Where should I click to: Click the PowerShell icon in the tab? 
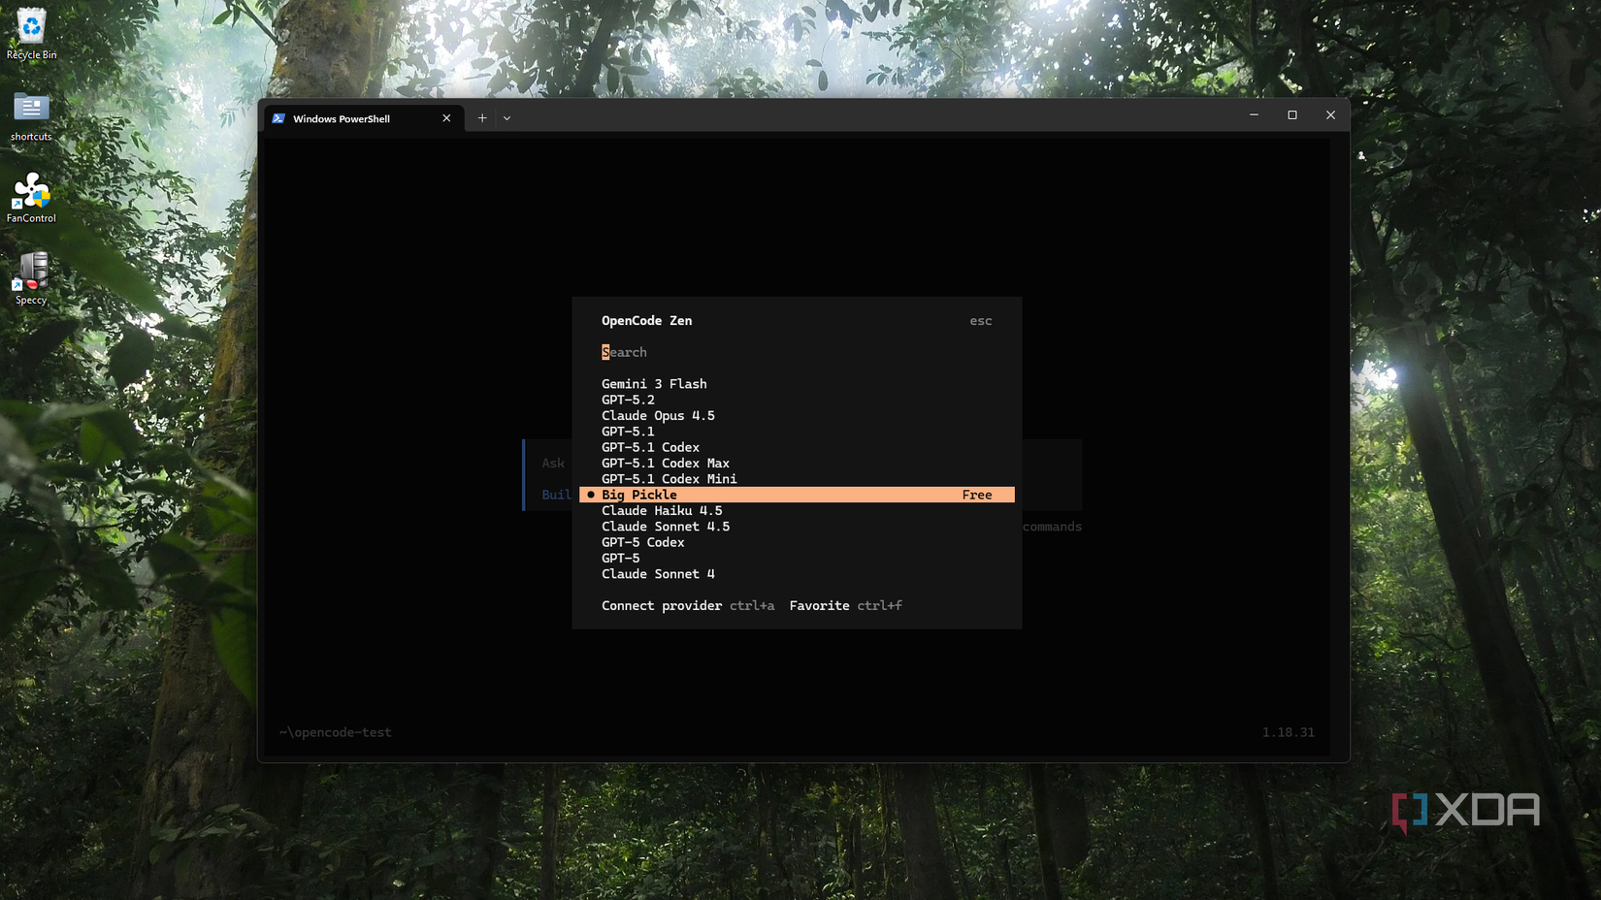(278, 118)
